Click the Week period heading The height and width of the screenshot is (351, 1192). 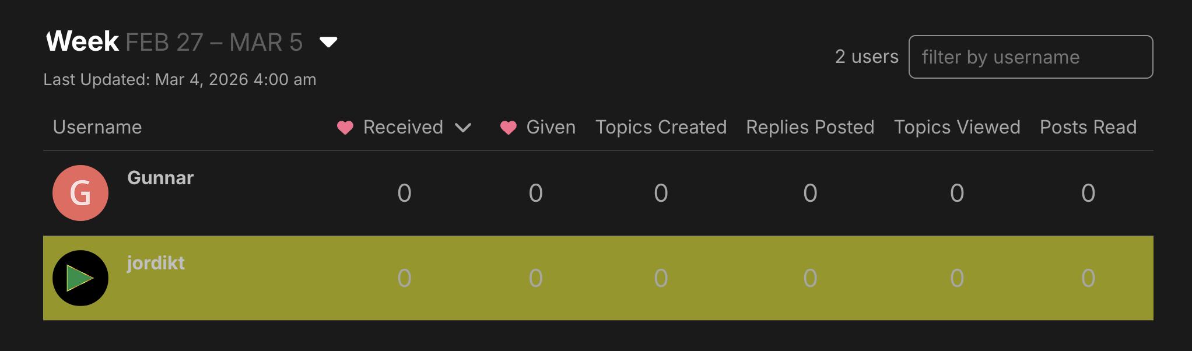click(83, 42)
